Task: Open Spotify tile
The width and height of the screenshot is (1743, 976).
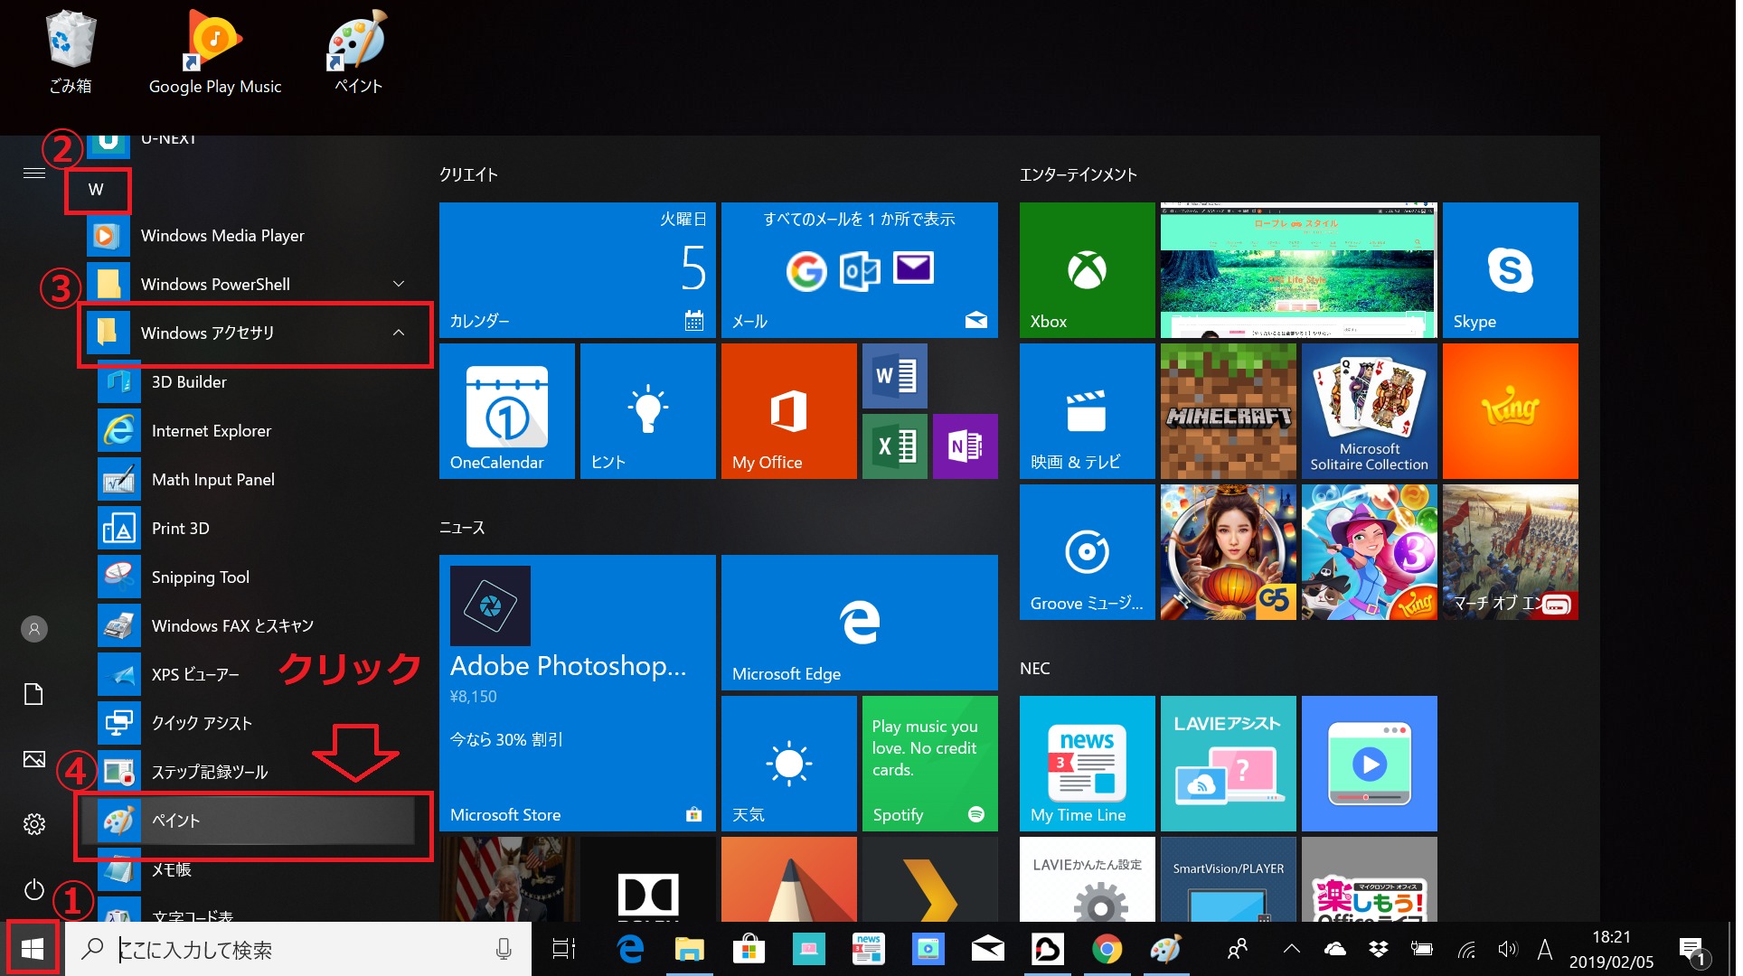Action: [930, 764]
